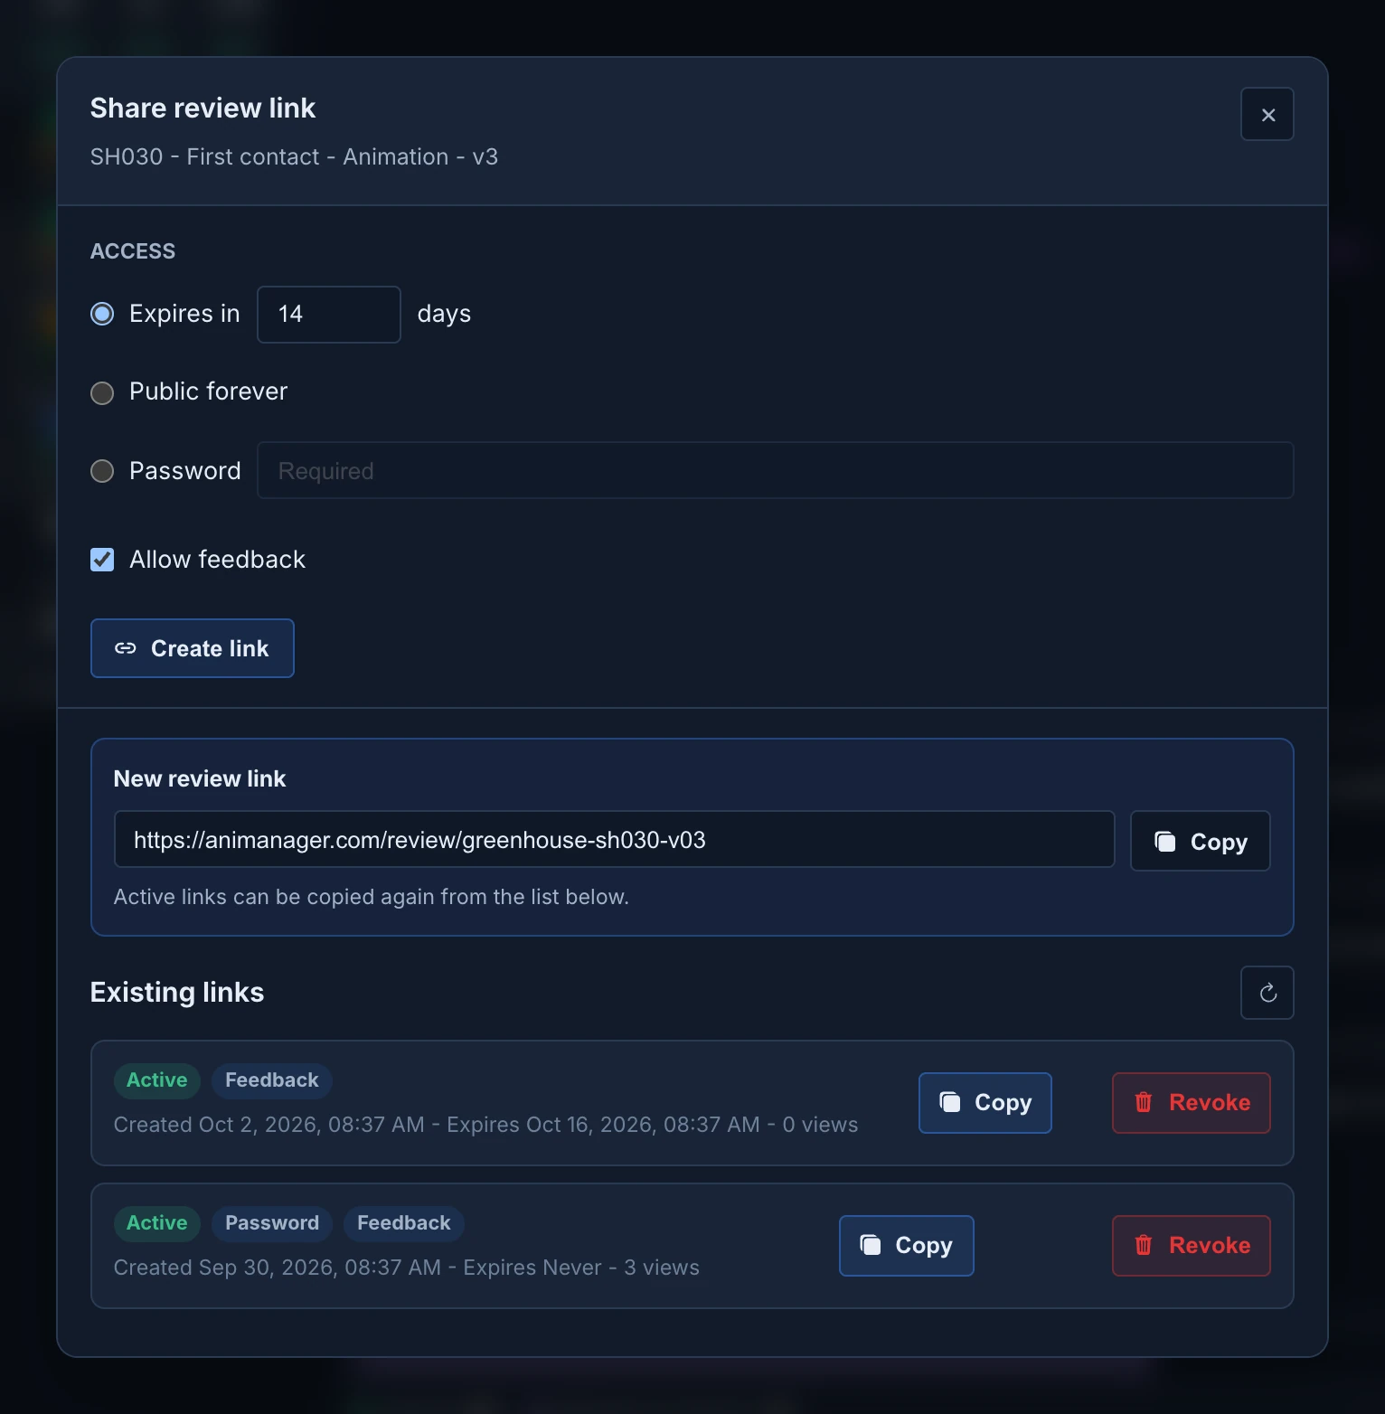Click the 'Expires Never - 3 views' details text
The image size is (1385, 1414).
pyautogui.click(x=581, y=1268)
